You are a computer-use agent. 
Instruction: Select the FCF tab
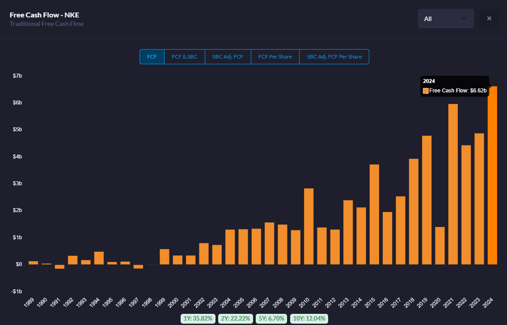152,57
